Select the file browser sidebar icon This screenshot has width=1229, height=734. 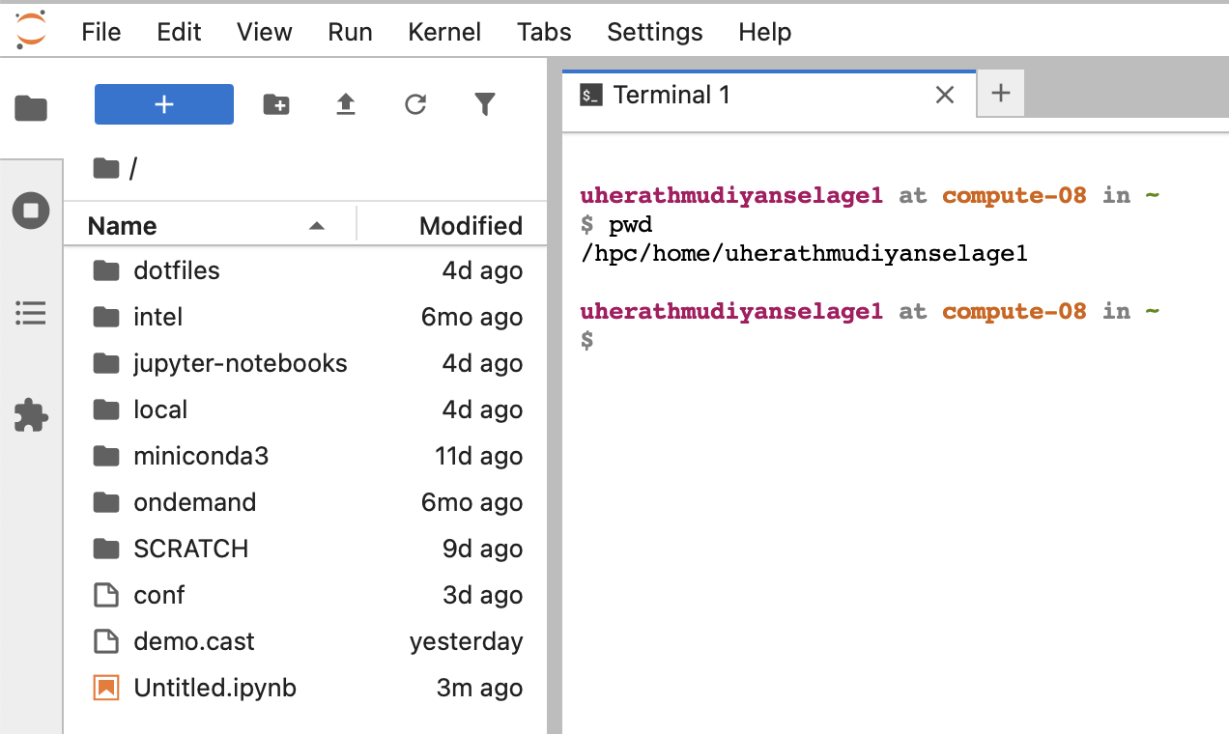pyautogui.click(x=31, y=108)
